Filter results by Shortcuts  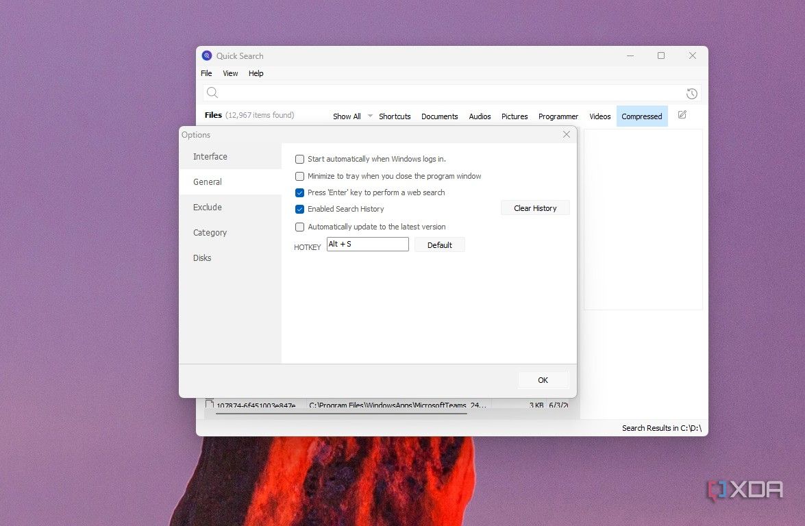click(x=395, y=116)
